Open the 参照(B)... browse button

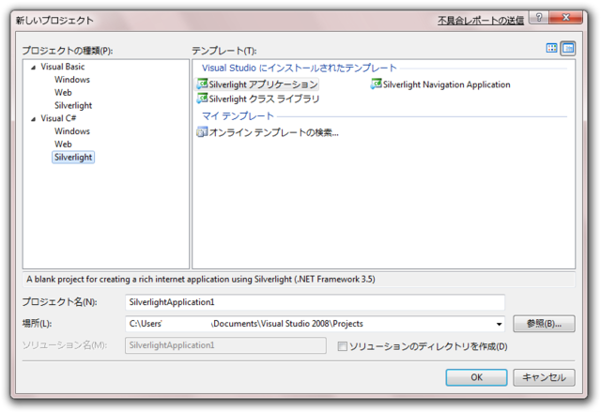click(x=544, y=324)
